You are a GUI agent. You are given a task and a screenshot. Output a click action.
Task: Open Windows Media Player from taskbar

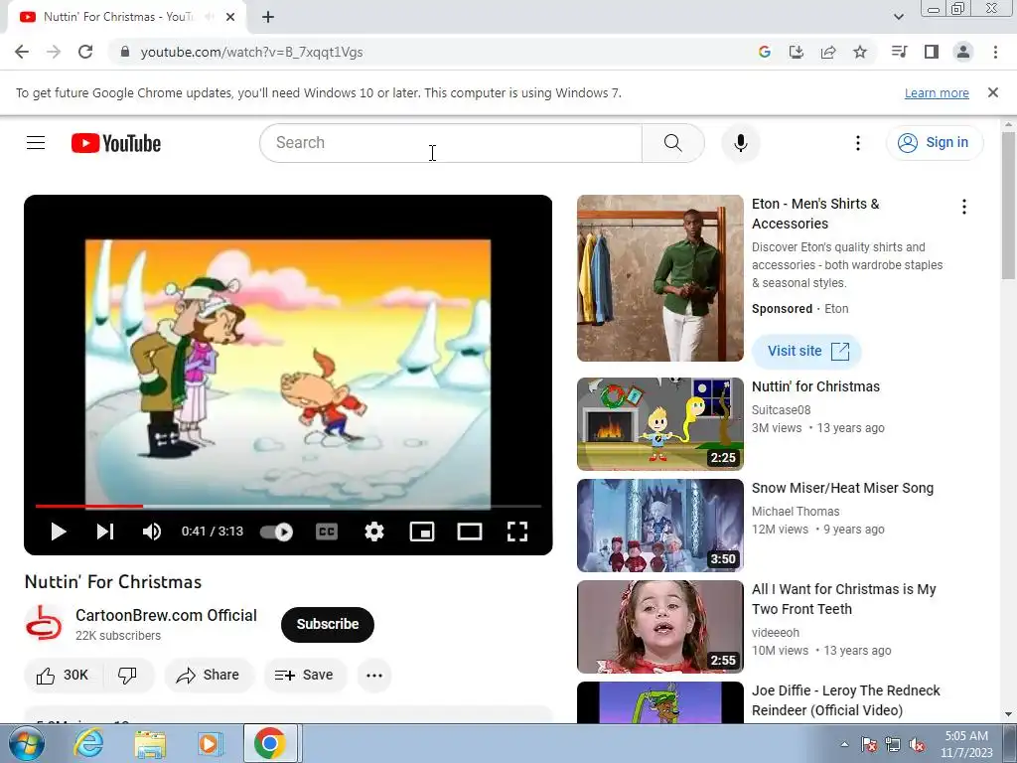[210, 743]
